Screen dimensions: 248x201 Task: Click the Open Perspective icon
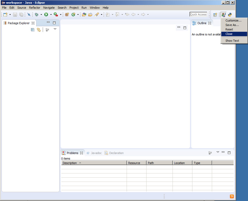(215, 15)
